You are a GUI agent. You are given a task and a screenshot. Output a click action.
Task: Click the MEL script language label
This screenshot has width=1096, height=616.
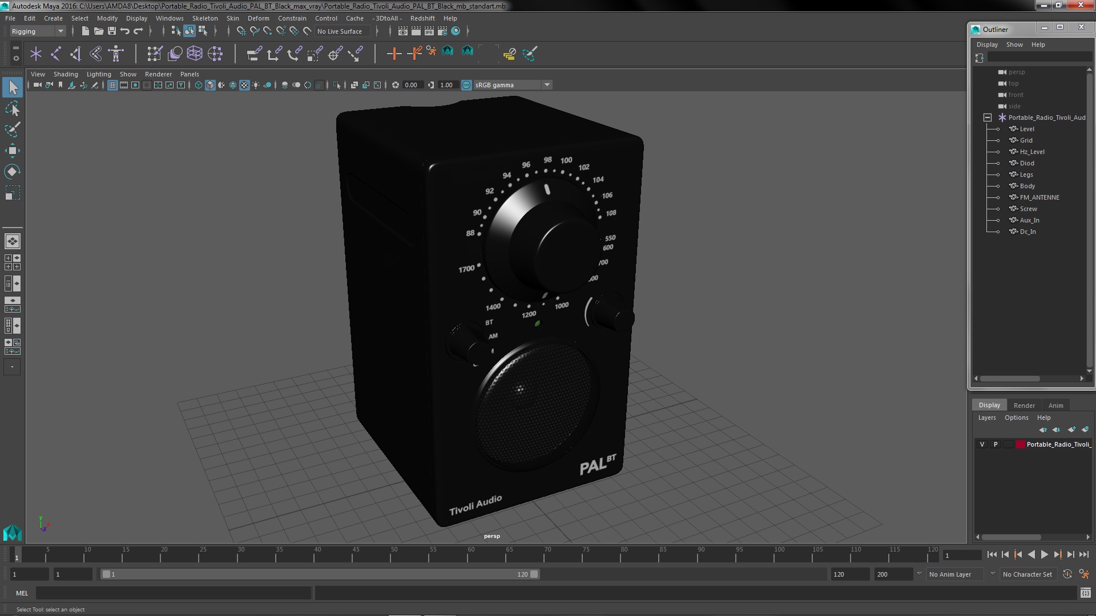pos(22,593)
